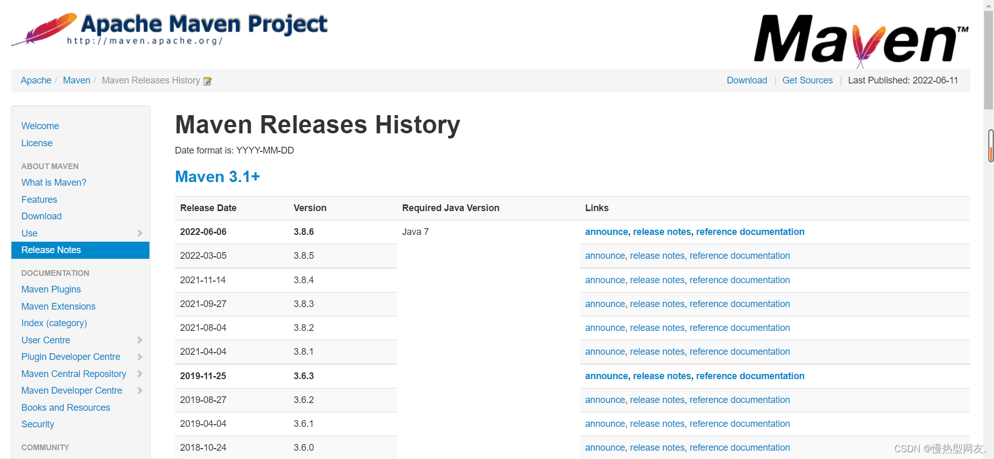The height and width of the screenshot is (459, 994).
Task: Open Maven Developer Centre link
Action: click(x=72, y=391)
